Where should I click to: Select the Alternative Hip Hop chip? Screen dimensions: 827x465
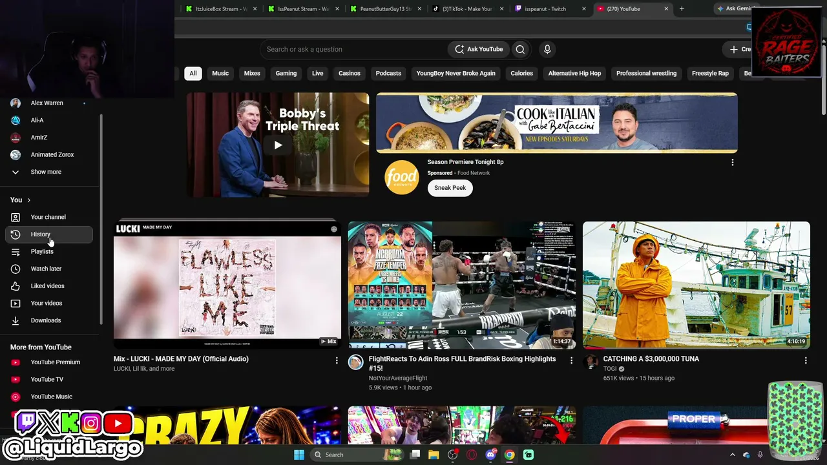coord(574,74)
